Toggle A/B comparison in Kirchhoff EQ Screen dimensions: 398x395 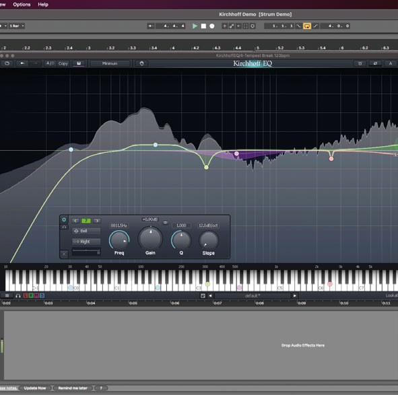click(x=51, y=63)
